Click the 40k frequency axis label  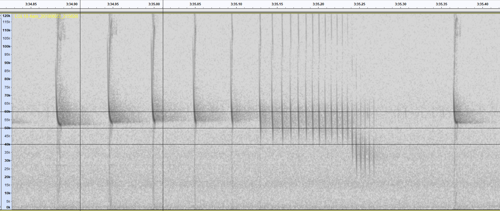pyautogui.click(x=7, y=144)
